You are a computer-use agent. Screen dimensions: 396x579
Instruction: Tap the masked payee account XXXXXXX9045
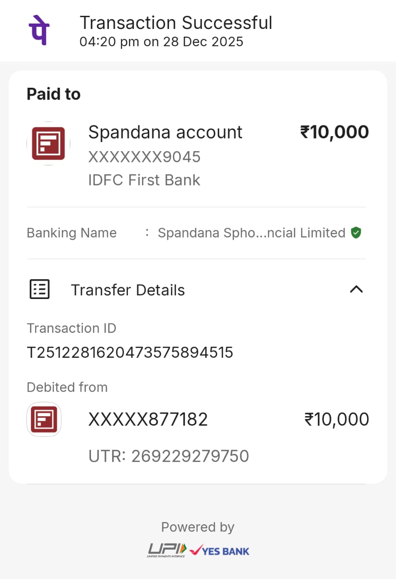pos(144,157)
